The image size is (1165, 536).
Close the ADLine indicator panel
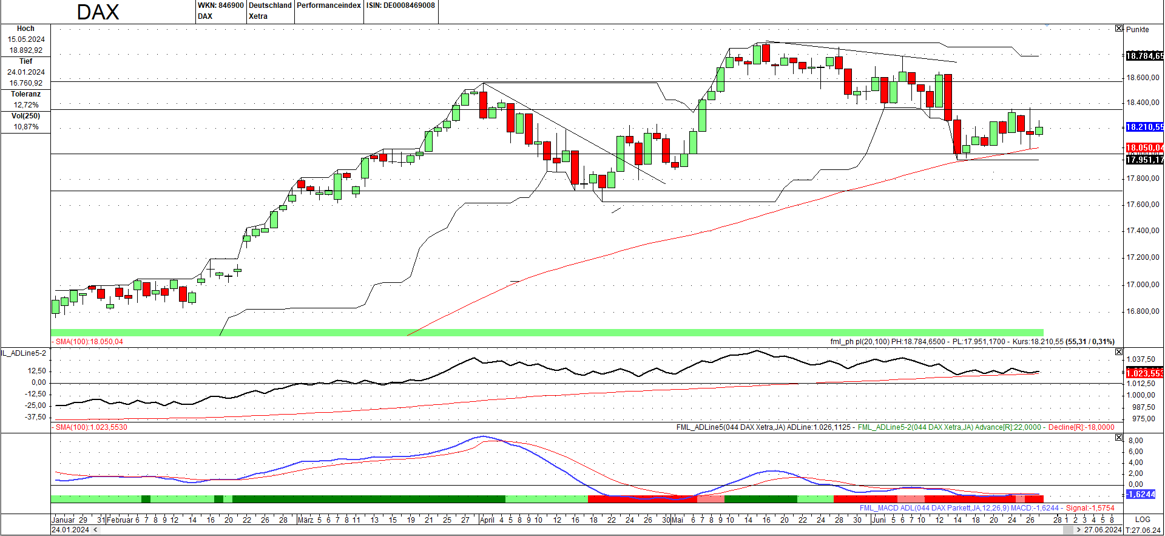[1119, 352]
